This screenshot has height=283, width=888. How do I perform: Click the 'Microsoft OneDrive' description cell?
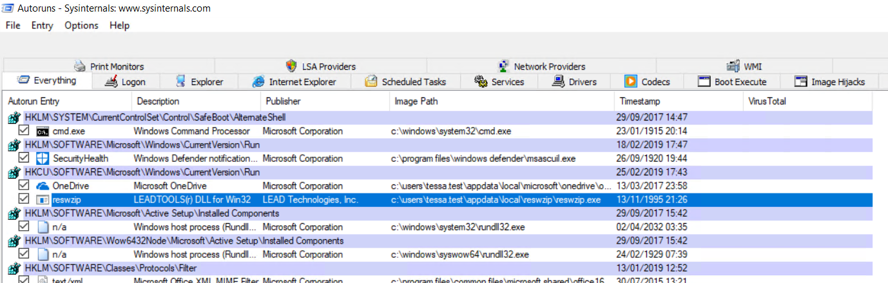point(171,186)
